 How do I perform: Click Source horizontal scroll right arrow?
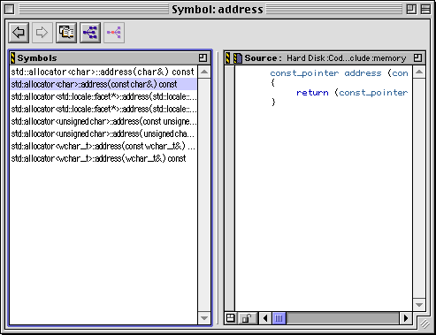pyautogui.click(x=406, y=318)
